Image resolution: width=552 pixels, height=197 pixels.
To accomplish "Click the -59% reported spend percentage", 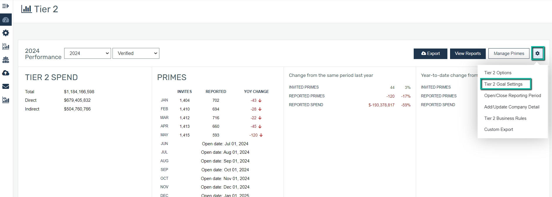I will click(x=406, y=105).
